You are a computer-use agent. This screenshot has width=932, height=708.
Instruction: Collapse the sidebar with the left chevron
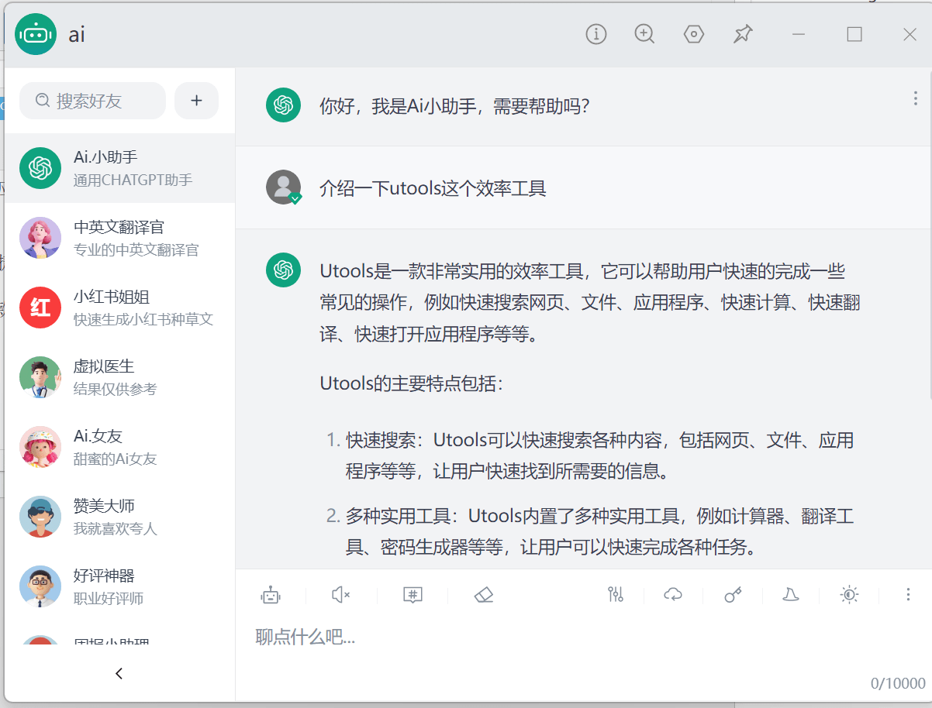[x=118, y=673]
